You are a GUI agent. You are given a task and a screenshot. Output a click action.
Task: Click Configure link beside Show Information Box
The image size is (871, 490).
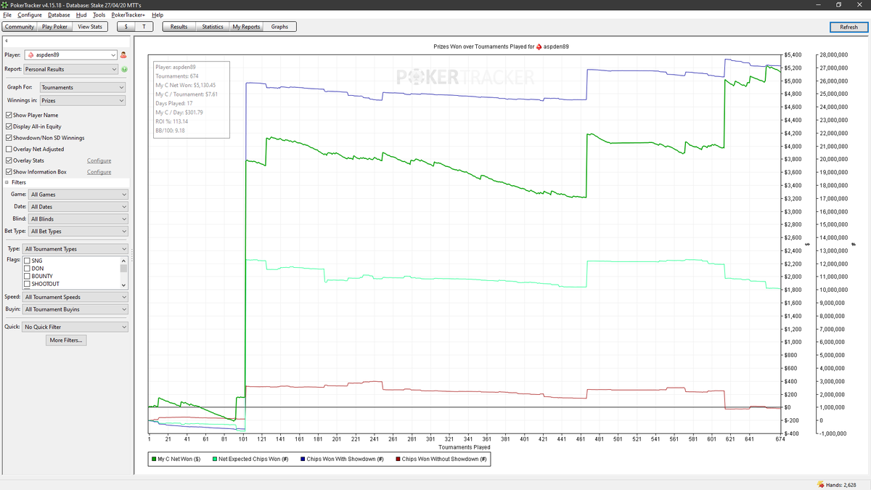99,172
